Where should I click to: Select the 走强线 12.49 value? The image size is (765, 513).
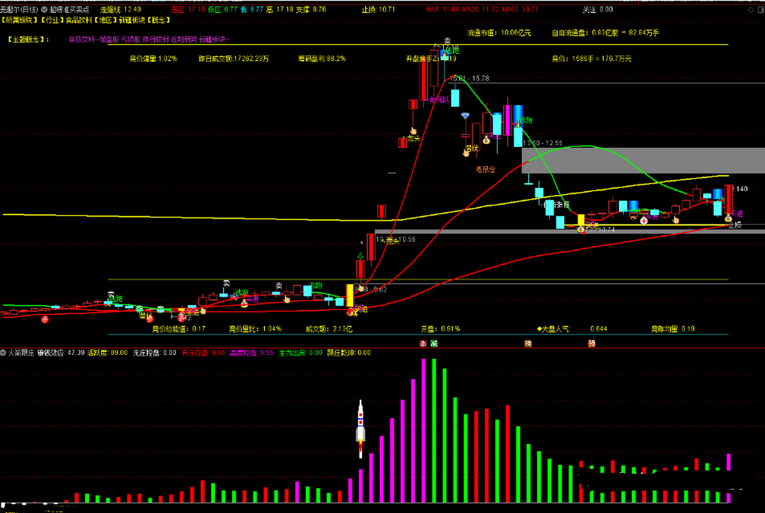(121, 9)
